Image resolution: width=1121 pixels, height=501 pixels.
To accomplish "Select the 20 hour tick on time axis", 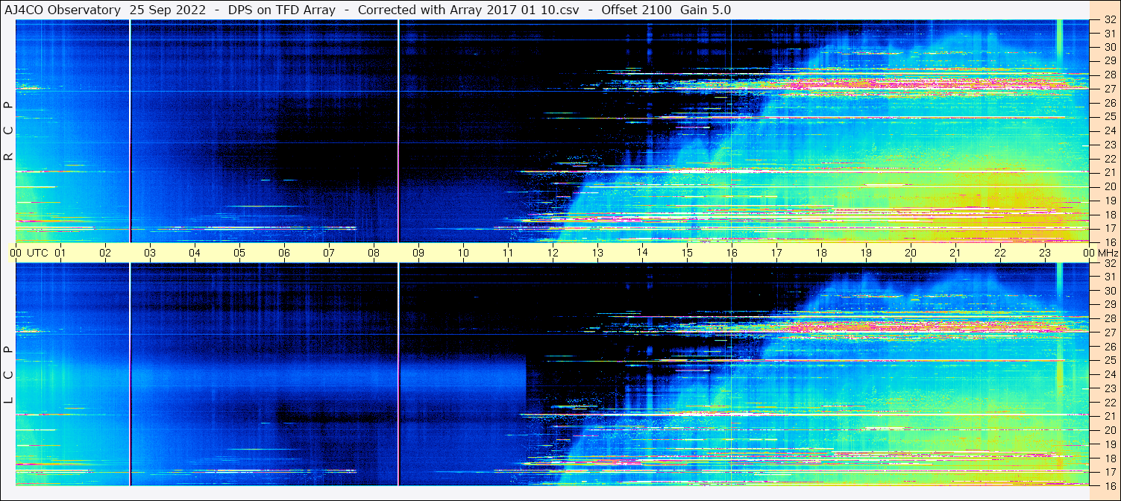I will (x=911, y=253).
